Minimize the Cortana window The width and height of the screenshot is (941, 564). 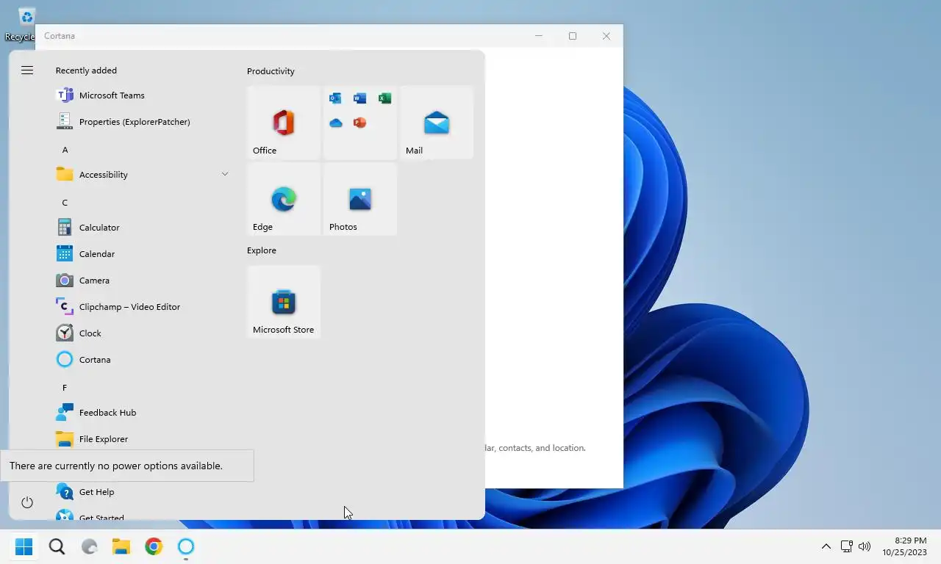pyautogui.click(x=539, y=36)
